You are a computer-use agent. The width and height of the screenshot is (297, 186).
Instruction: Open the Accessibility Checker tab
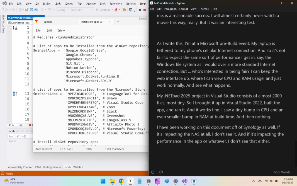point(20,167)
